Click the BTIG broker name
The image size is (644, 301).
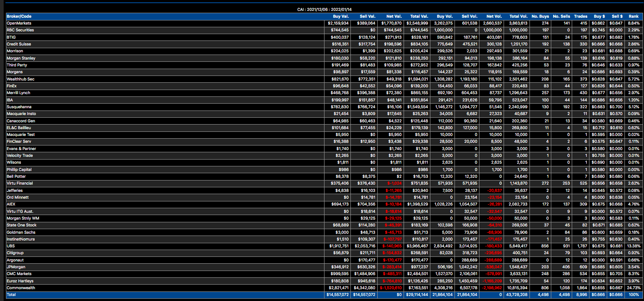pos(11,37)
